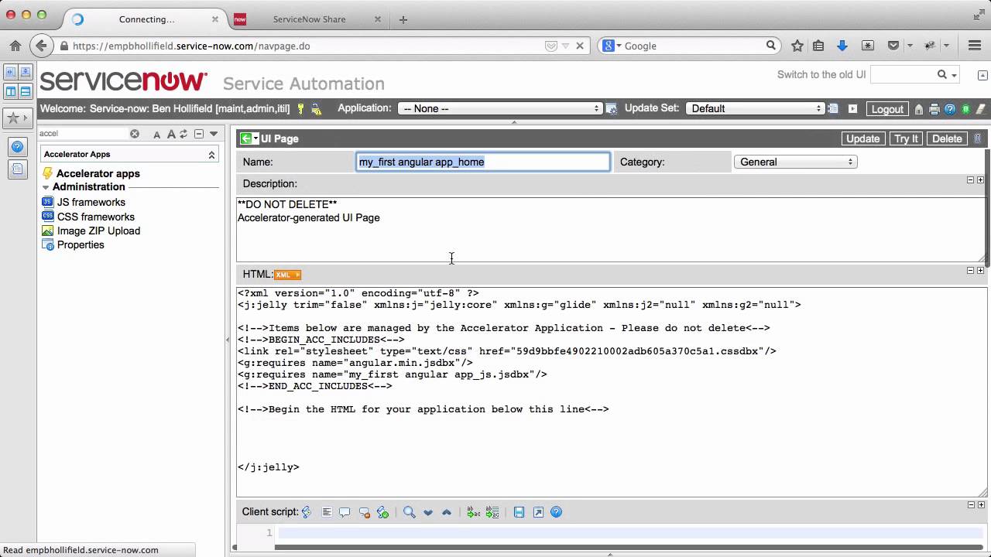
Task: Click the green back arrow beside UI Page
Action: tap(245, 138)
